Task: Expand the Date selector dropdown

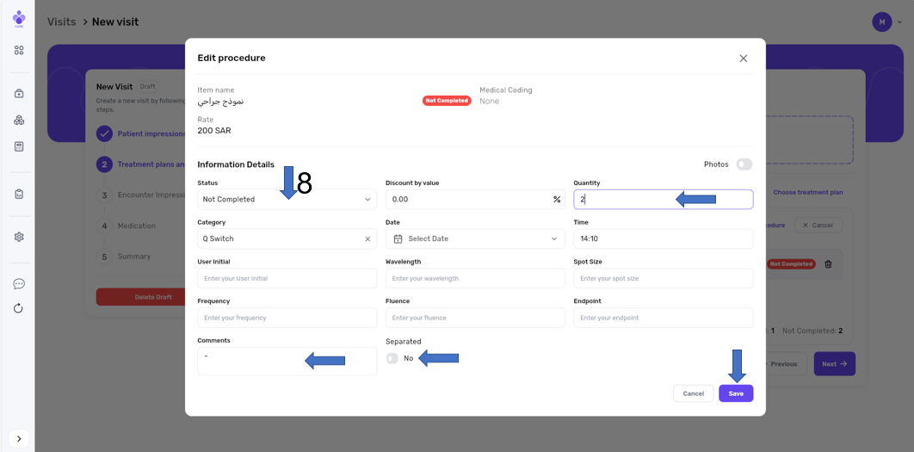Action: point(475,238)
